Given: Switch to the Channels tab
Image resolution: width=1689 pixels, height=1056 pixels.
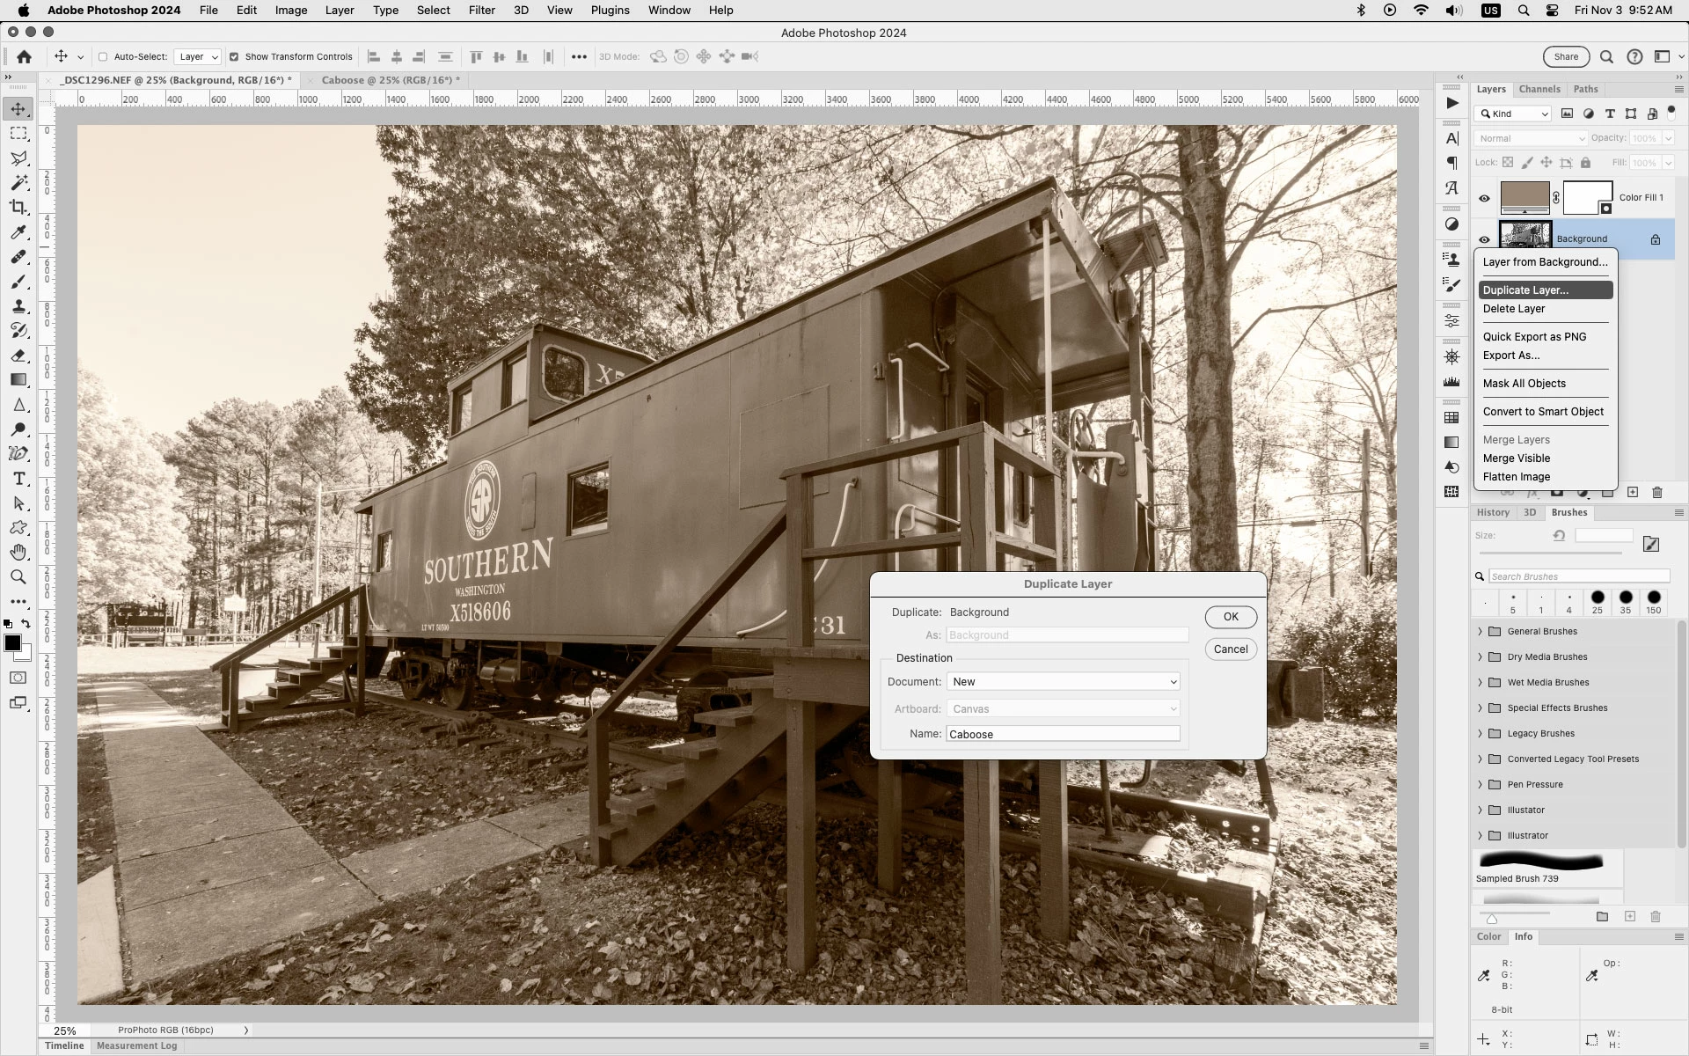Looking at the screenshot, I should (x=1539, y=89).
